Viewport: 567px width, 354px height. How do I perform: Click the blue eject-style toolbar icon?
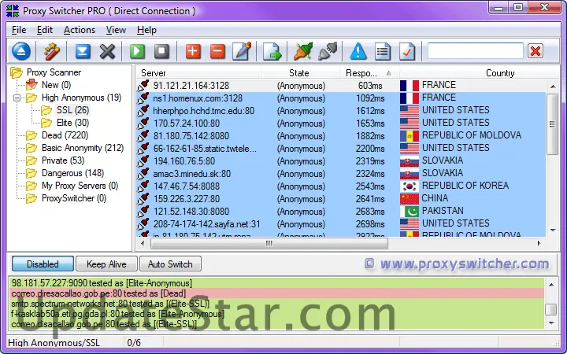21,51
